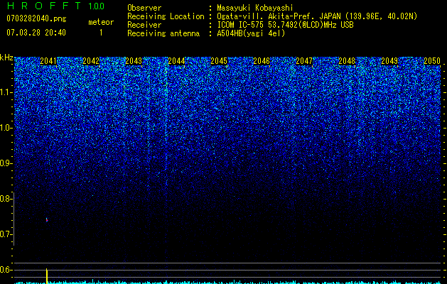447x284 pixels.
Task: Click the gray frequency range bar
Action: (x=14, y=219)
